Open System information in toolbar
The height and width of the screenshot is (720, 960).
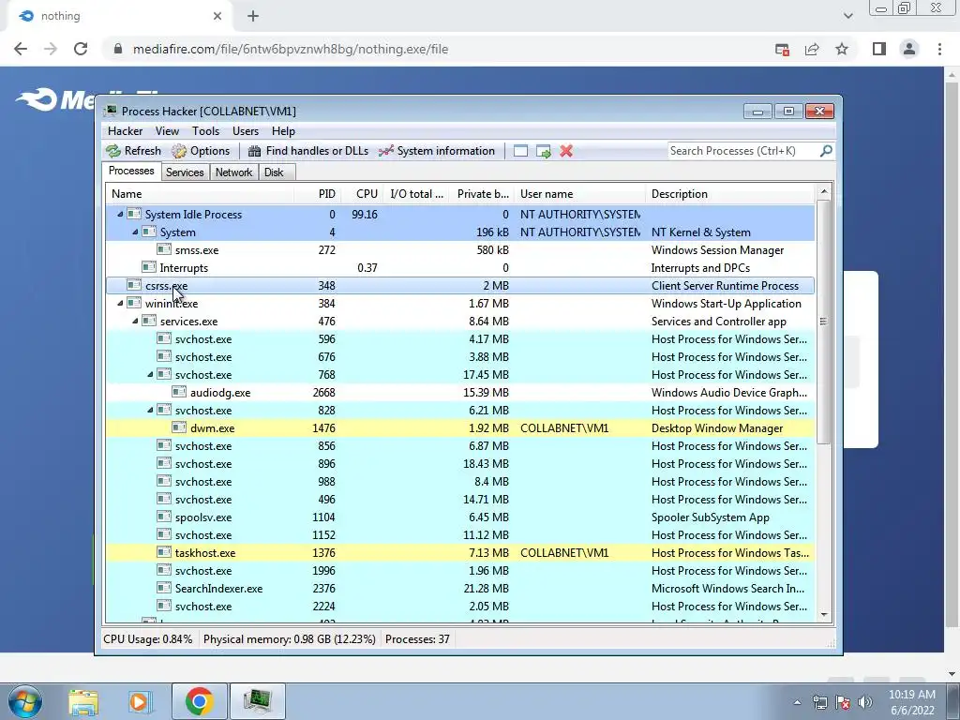[x=437, y=151]
